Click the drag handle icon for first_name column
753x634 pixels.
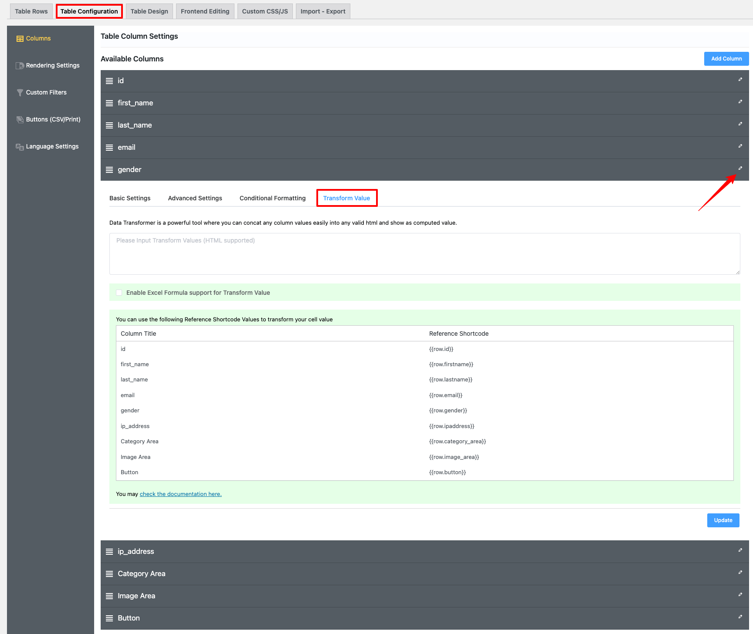click(109, 103)
